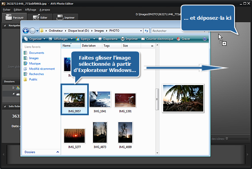Click the Images breadcrumb segment
Viewport: 252px width, 169px height.
tap(99, 31)
